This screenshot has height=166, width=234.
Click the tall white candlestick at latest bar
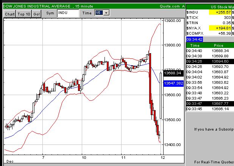161,96
